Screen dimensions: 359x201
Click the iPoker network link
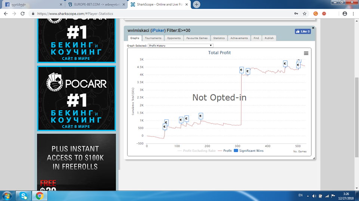(x=158, y=30)
